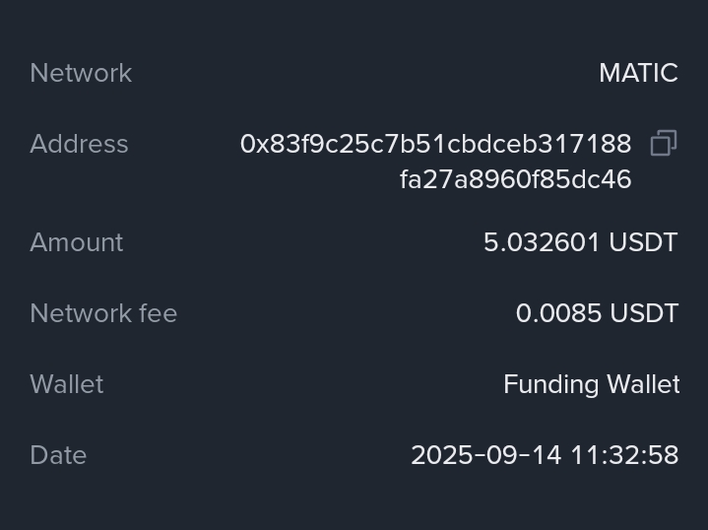Click the Network fee label

click(103, 313)
